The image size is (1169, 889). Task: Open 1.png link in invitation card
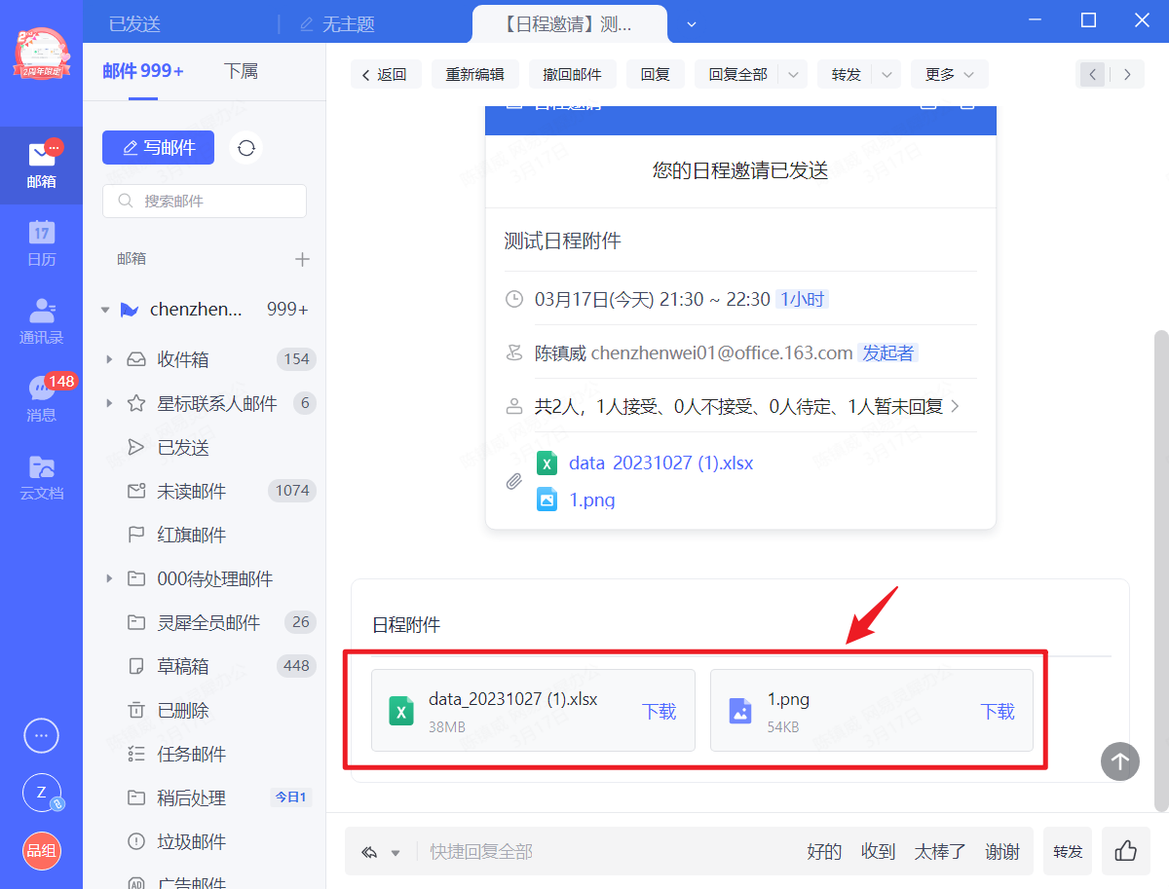pyautogui.click(x=592, y=500)
